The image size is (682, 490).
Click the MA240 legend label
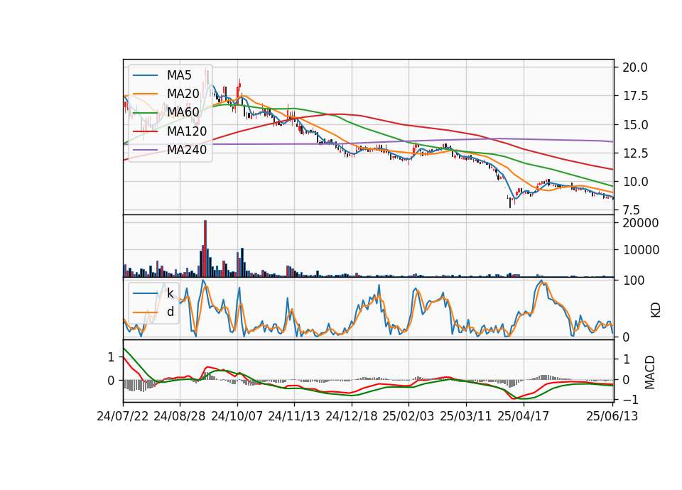187,150
